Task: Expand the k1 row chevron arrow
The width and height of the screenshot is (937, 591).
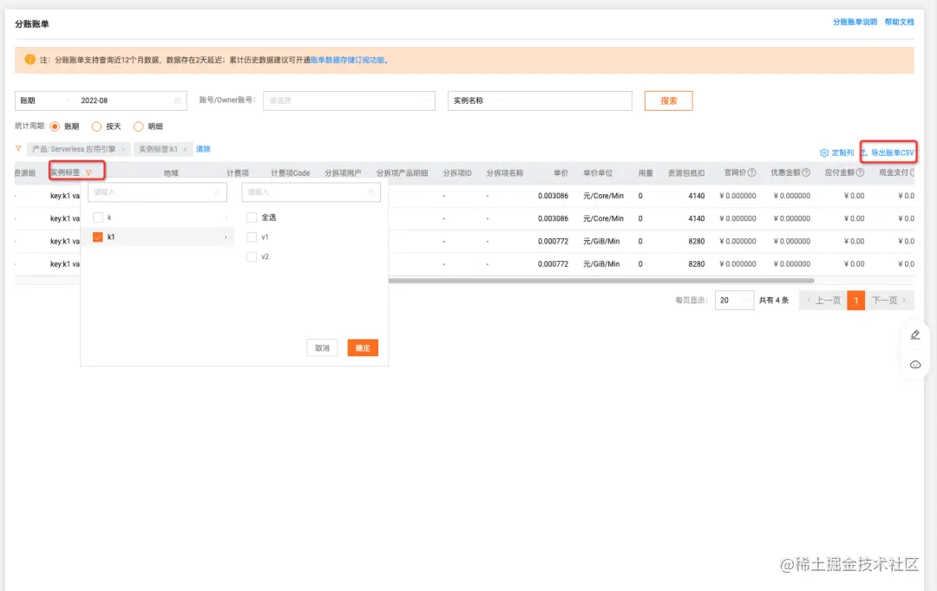Action: pos(226,237)
